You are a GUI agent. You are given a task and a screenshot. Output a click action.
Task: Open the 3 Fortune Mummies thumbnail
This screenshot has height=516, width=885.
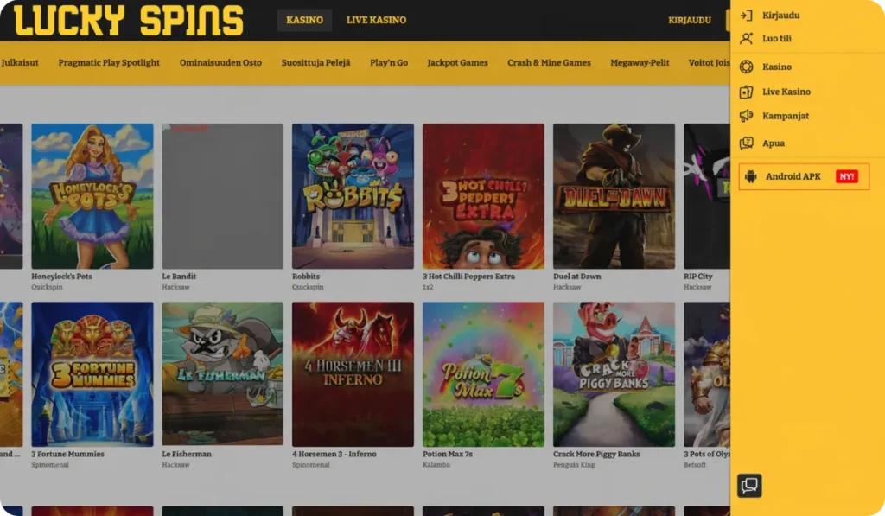92,374
